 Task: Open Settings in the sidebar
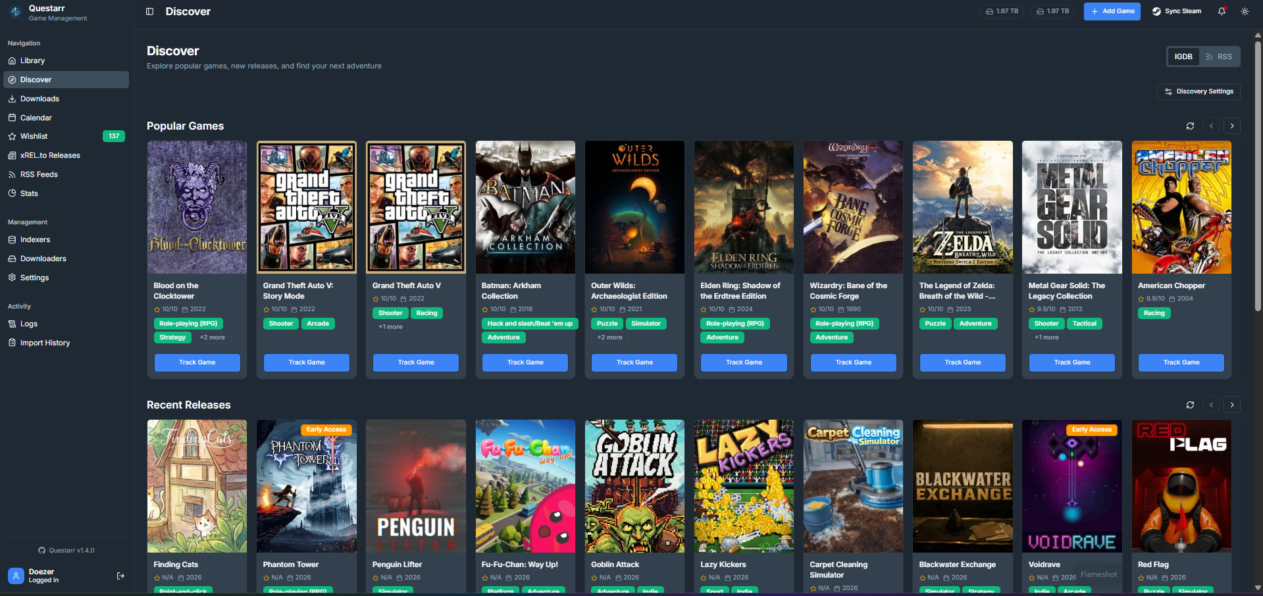[66, 278]
